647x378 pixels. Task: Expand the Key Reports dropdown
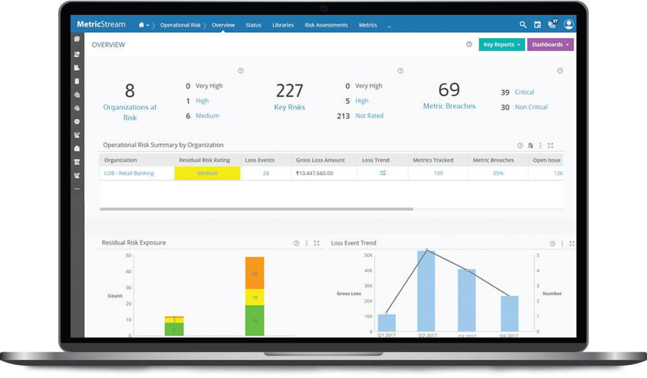coord(502,45)
